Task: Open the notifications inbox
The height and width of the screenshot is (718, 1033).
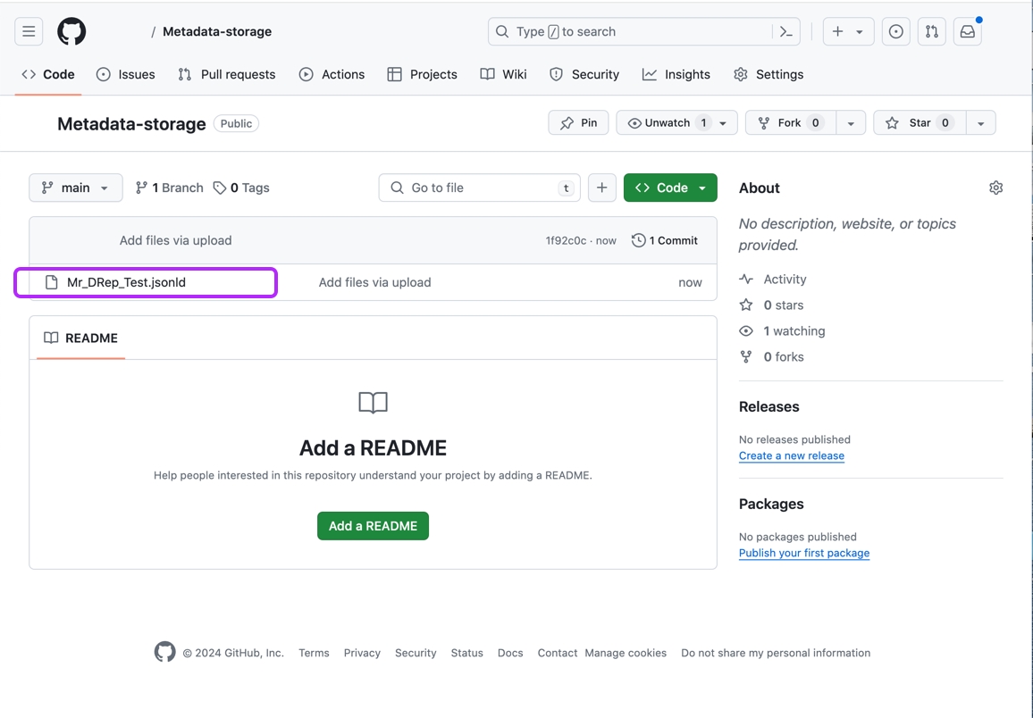Action: pos(967,31)
